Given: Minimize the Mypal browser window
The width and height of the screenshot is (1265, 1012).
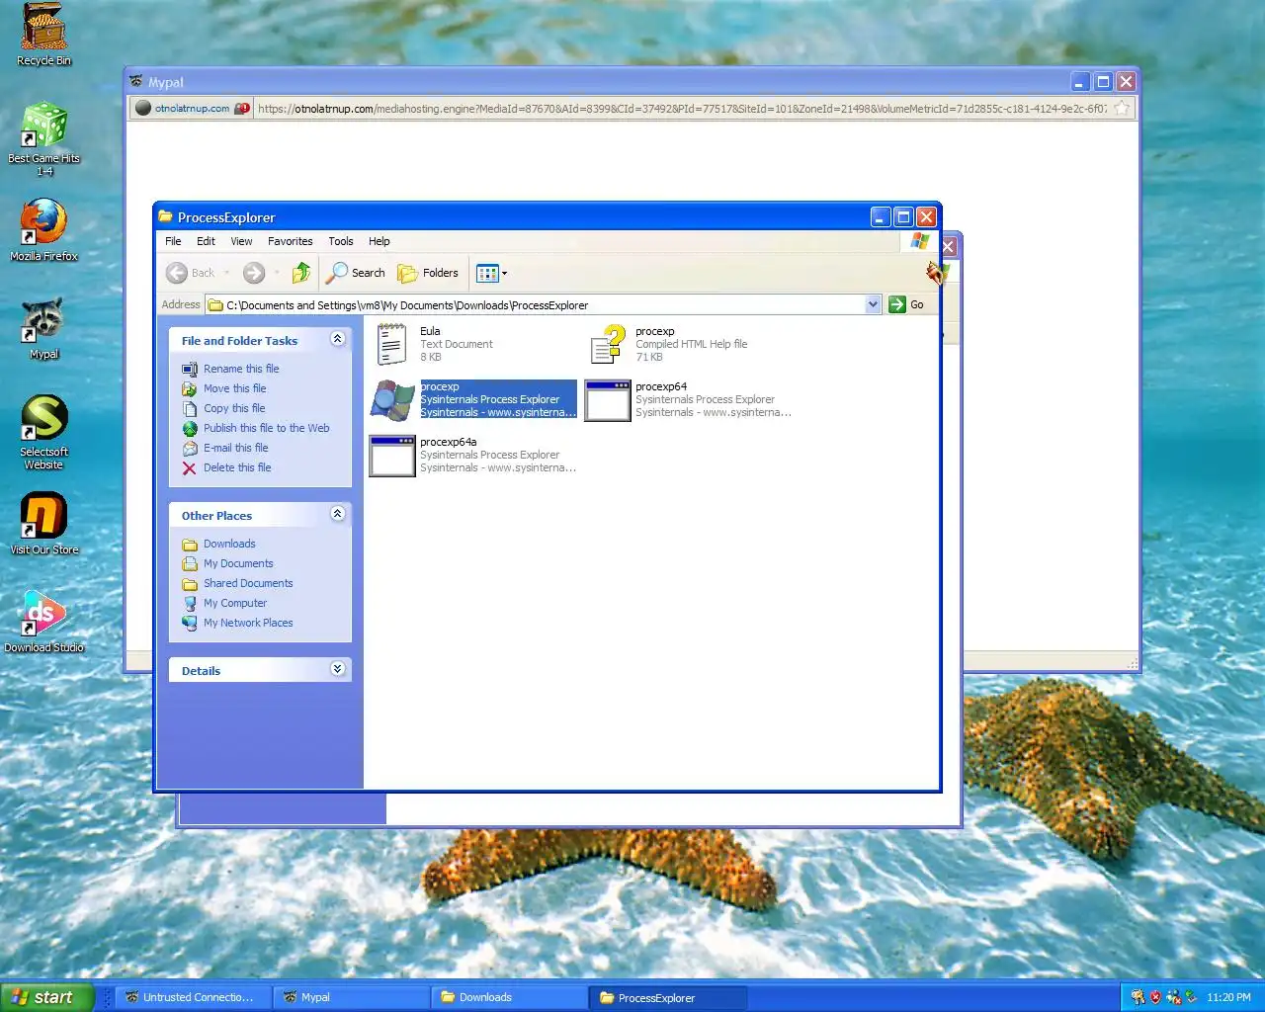Looking at the screenshot, I should (x=1080, y=82).
